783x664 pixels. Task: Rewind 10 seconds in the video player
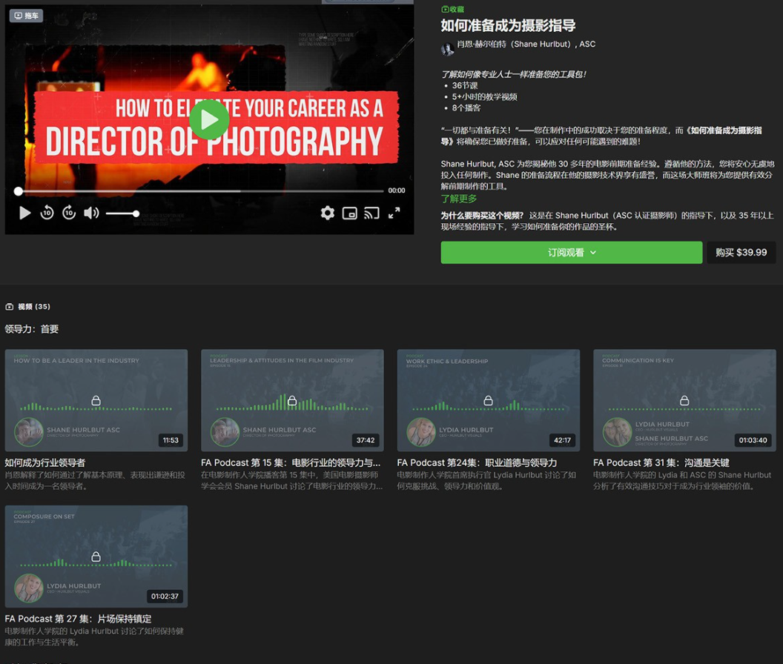coord(47,213)
